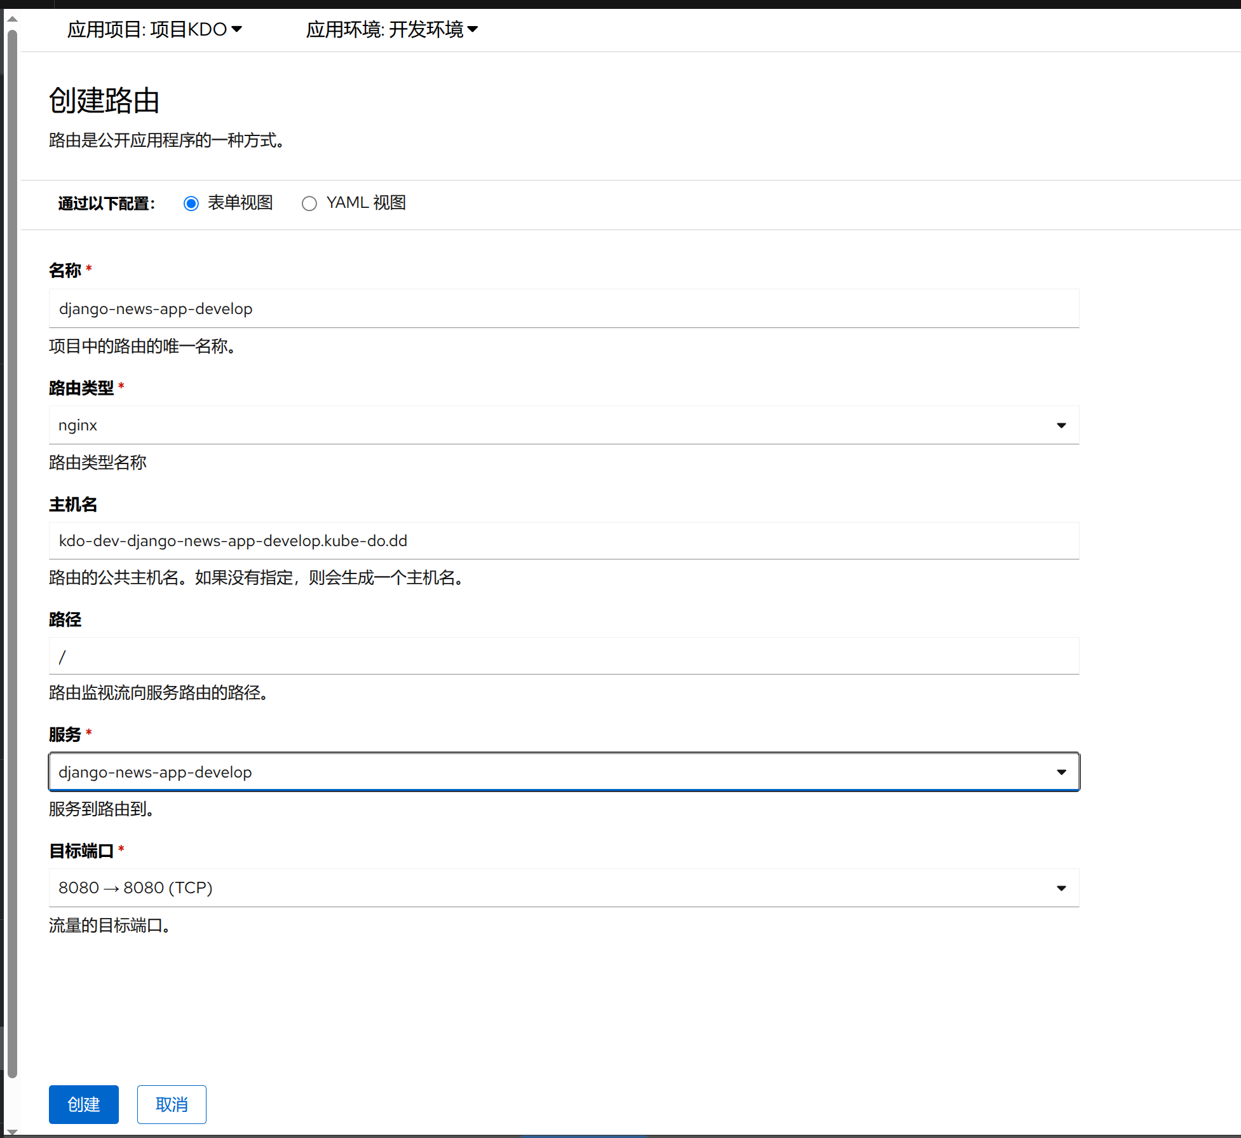Open the 应用项目 项目KDO dropdown
Screen dimensions: 1241x1138
click(154, 29)
